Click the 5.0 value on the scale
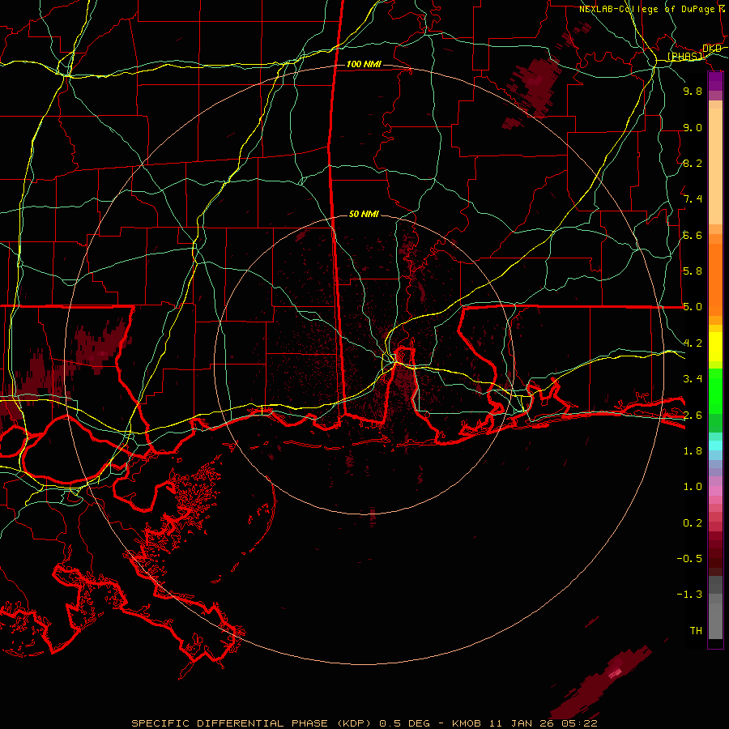This screenshot has height=729, width=729. pos(693,307)
